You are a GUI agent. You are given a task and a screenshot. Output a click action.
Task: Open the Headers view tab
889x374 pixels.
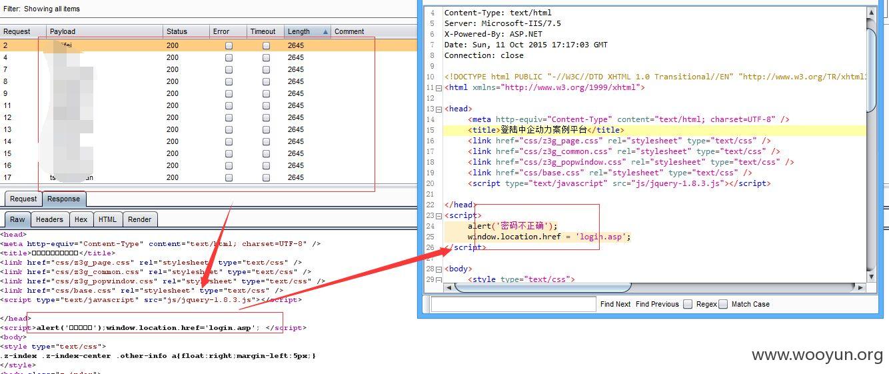49,219
